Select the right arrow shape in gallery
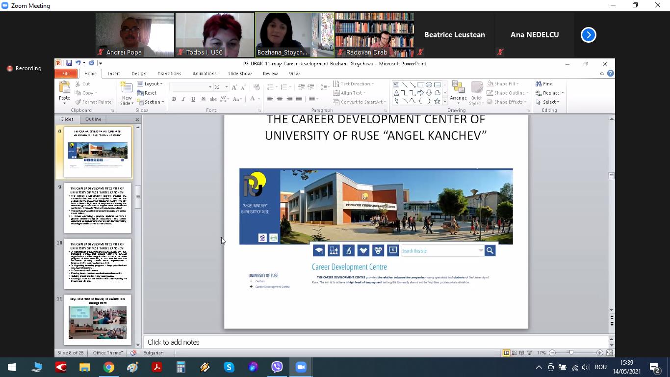Screen dimensions: 670x377 [x=420, y=93]
